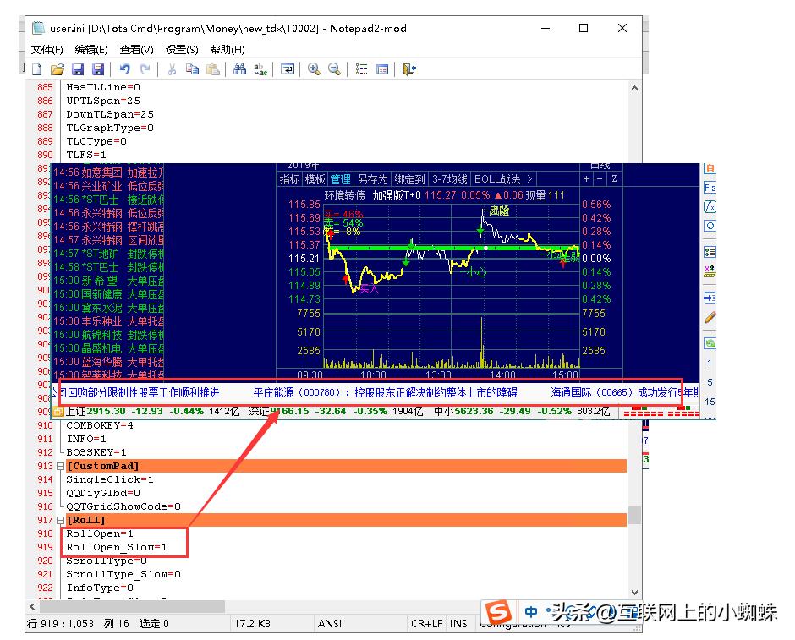The height and width of the screenshot is (640, 795).
Task: Click the 上证 index value 2915.30
Action: coord(106,411)
